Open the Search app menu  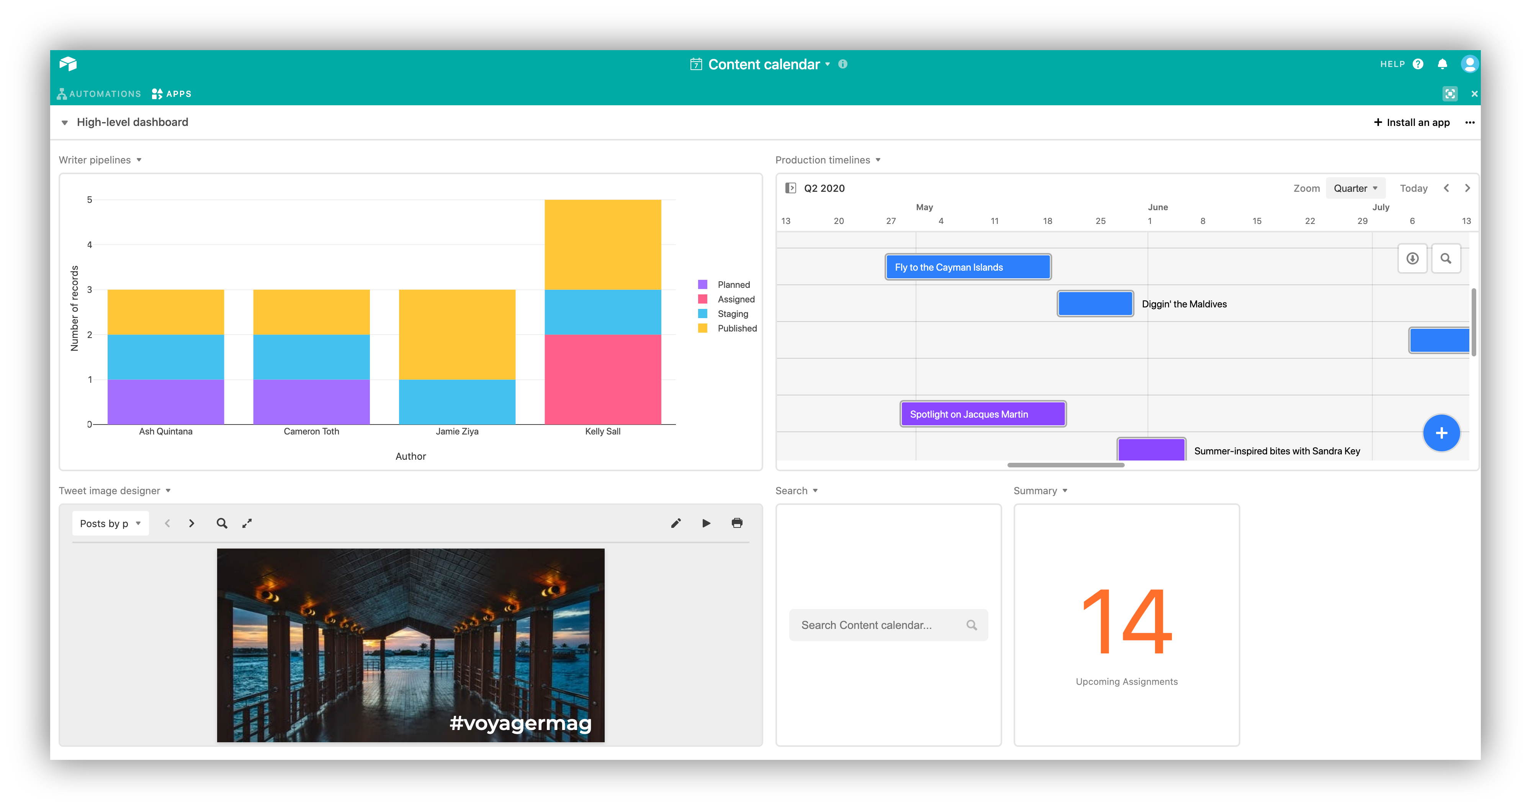(x=815, y=490)
